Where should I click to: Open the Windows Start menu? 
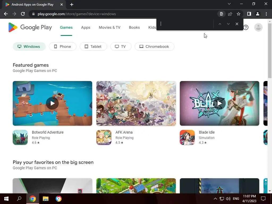point(6,199)
